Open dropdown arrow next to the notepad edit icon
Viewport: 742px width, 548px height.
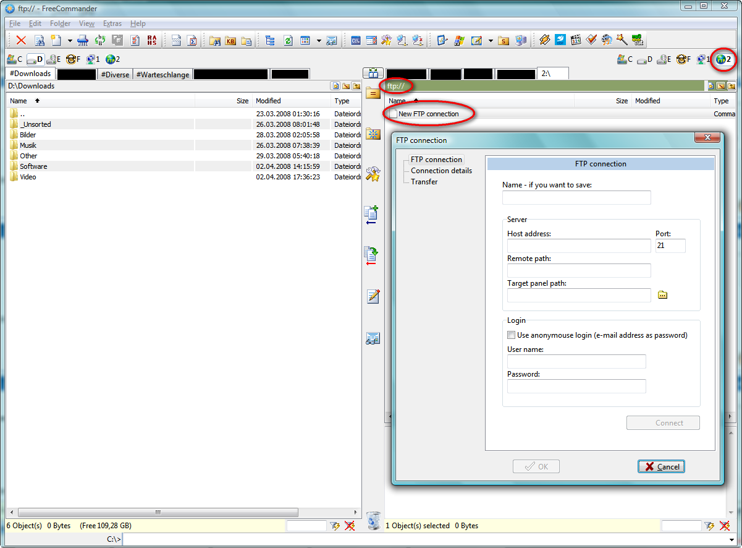tap(491, 41)
